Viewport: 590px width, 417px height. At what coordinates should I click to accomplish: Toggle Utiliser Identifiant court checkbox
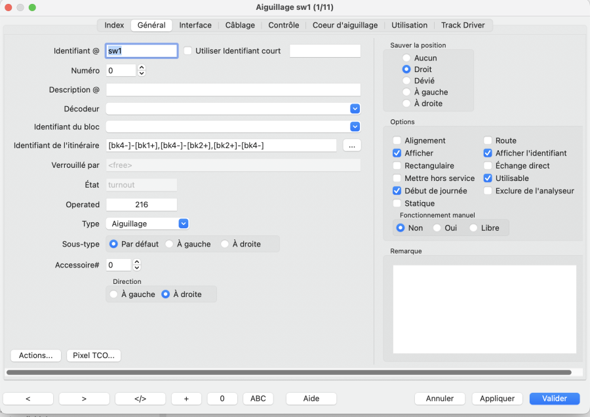pos(188,50)
